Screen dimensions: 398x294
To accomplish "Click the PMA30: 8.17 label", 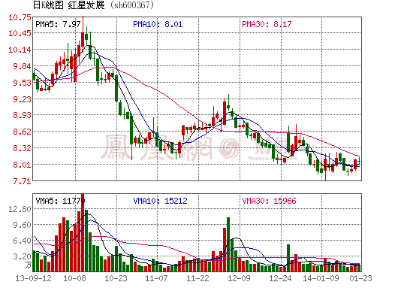I will coord(267,24).
